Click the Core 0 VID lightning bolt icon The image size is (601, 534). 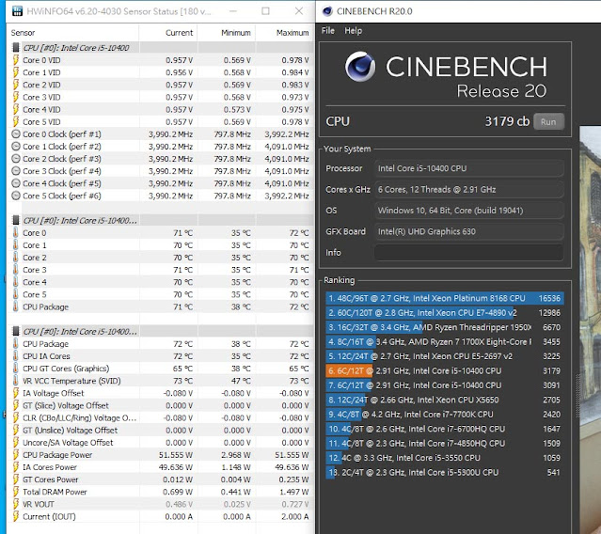coord(16,60)
